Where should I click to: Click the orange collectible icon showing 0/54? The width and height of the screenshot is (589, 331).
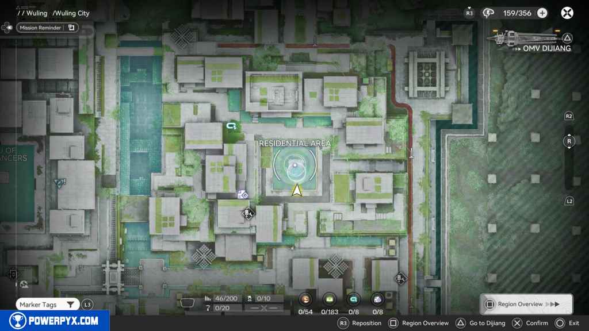pos(306,299)
